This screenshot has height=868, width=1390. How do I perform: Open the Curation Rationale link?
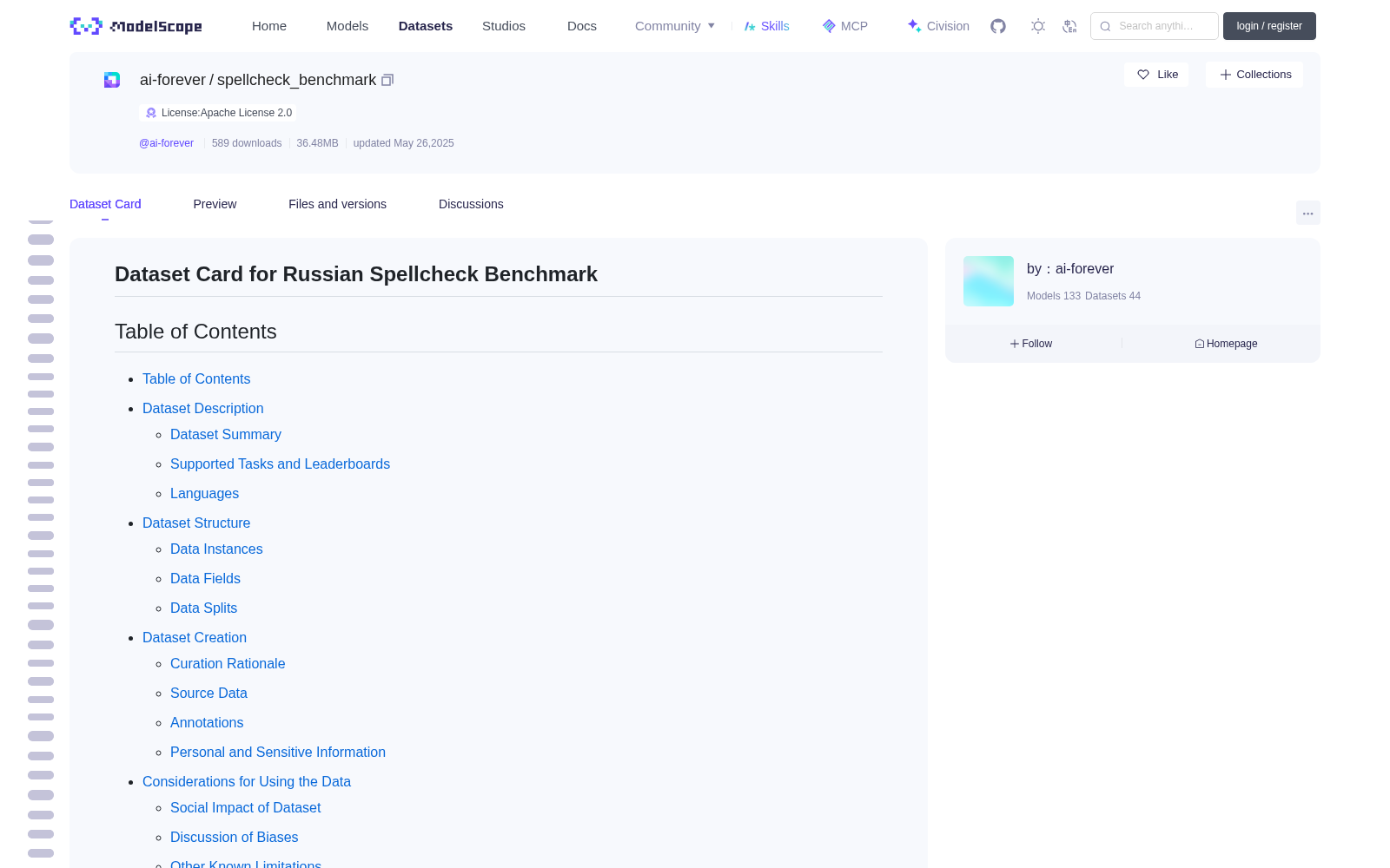pos(228,663)
